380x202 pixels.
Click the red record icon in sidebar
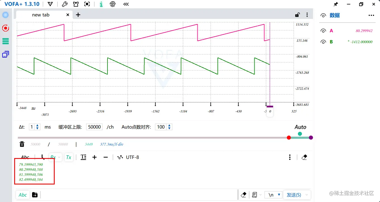(6, 28)
